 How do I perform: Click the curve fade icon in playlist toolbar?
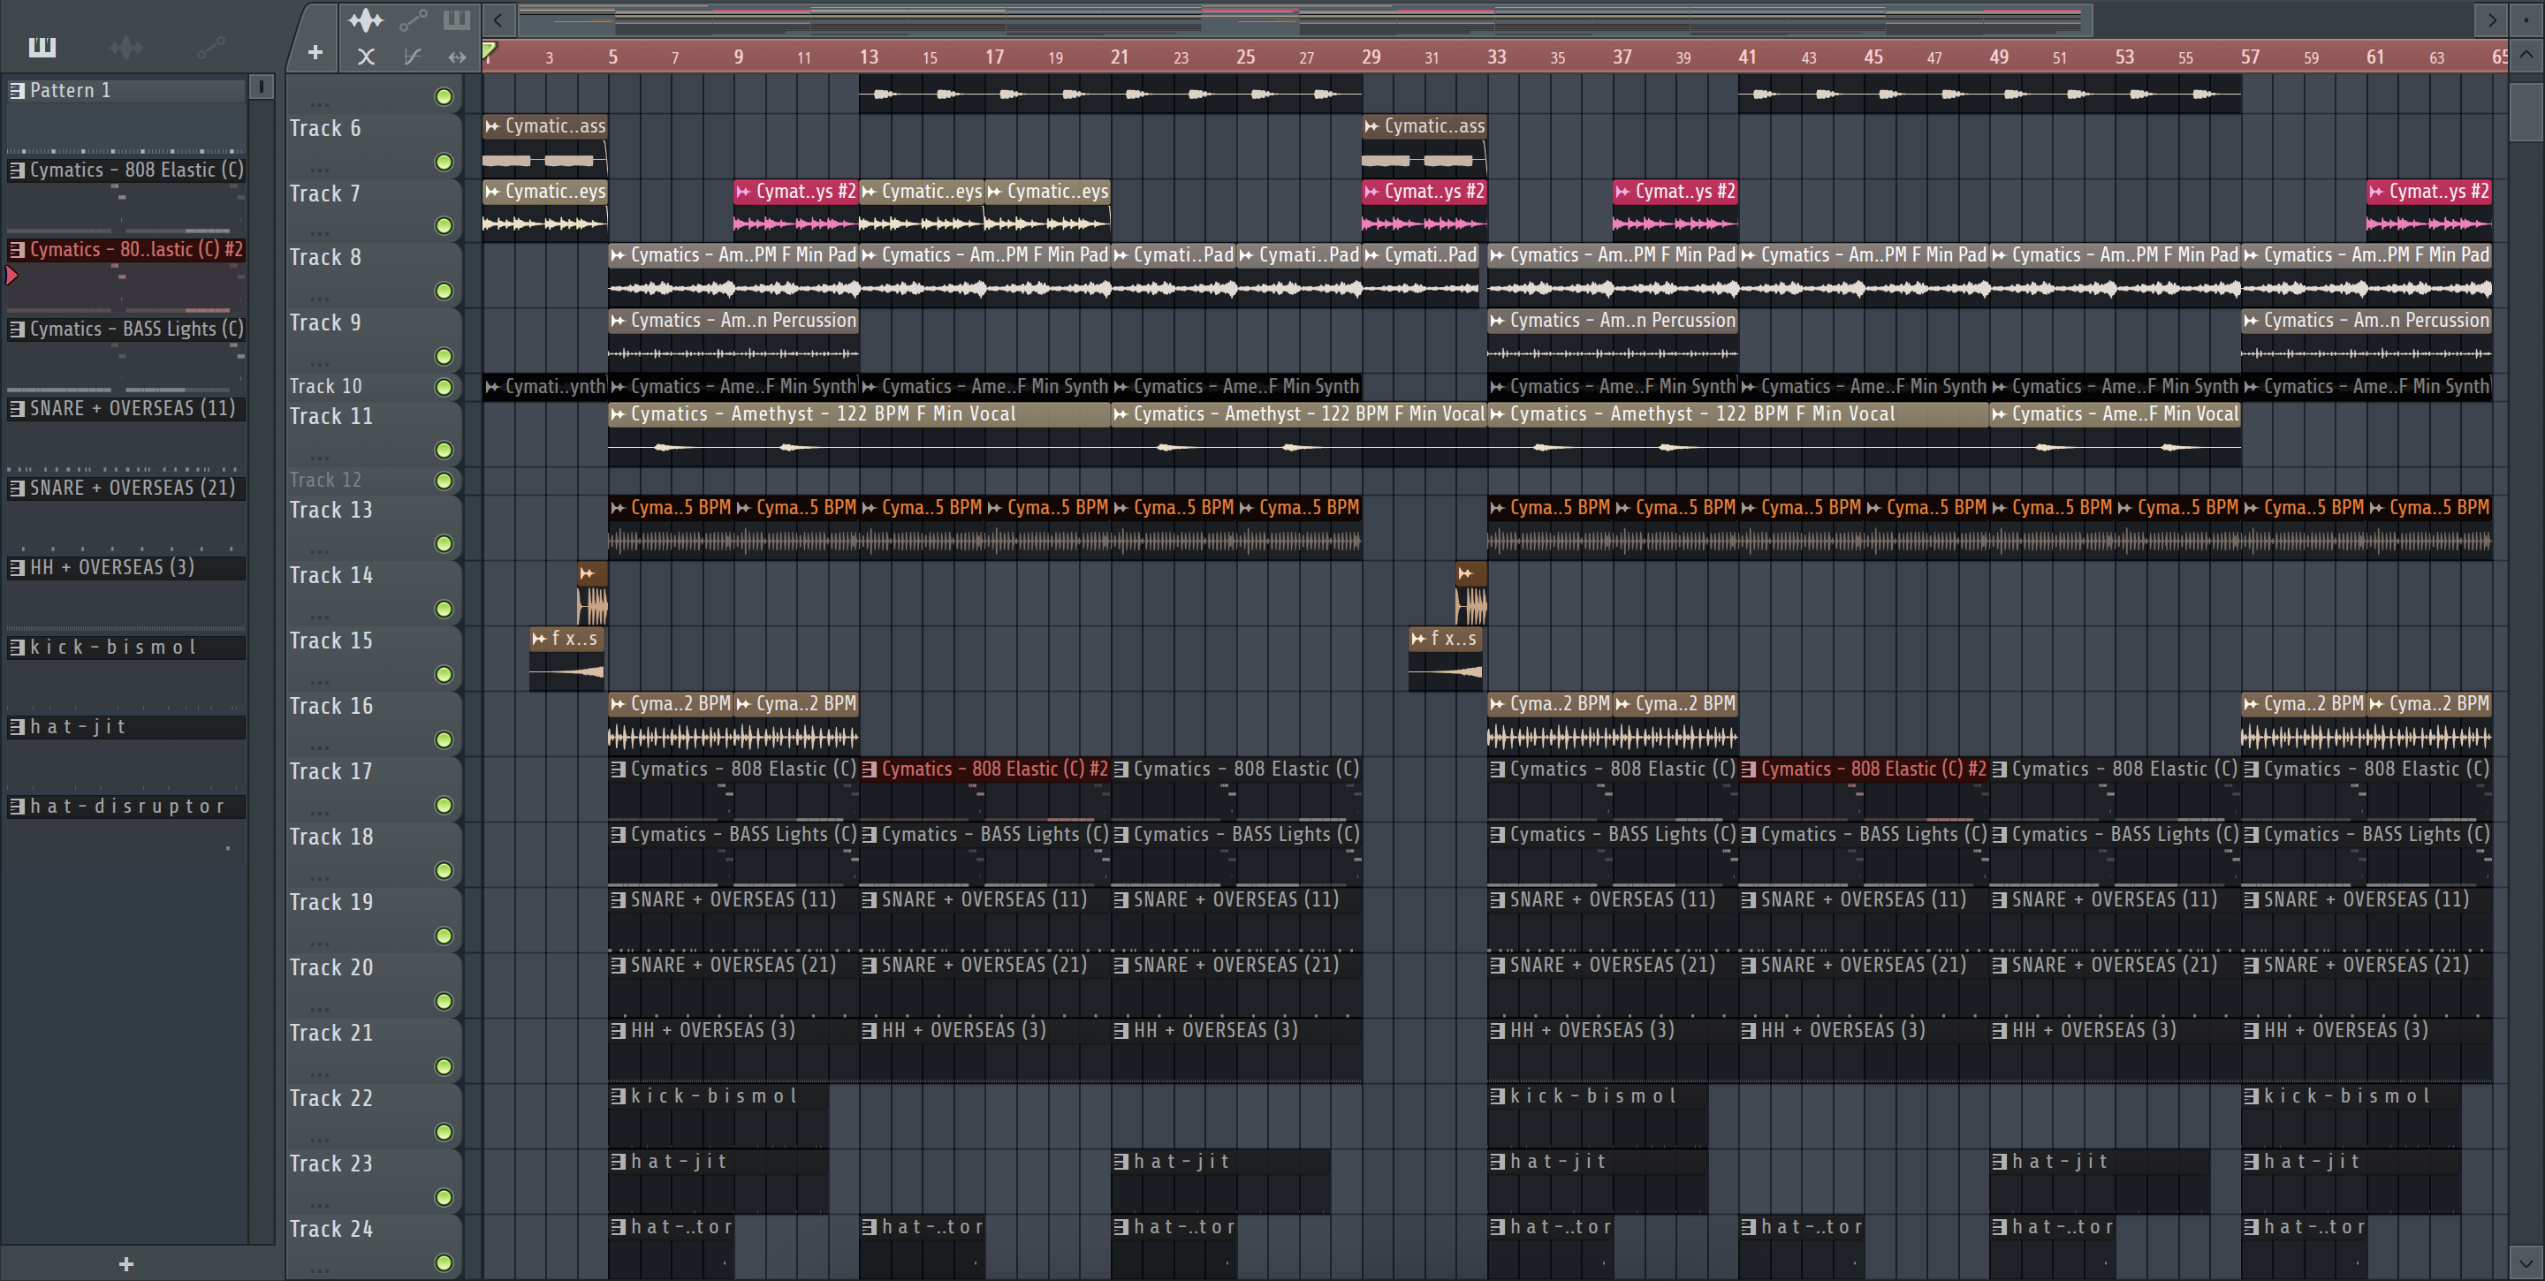click(x=413, y=57)
